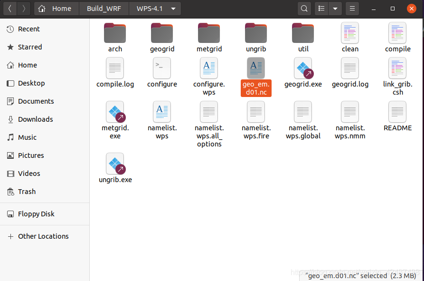
Task: Go to Home in sidebar
Action: coord(45,65)
